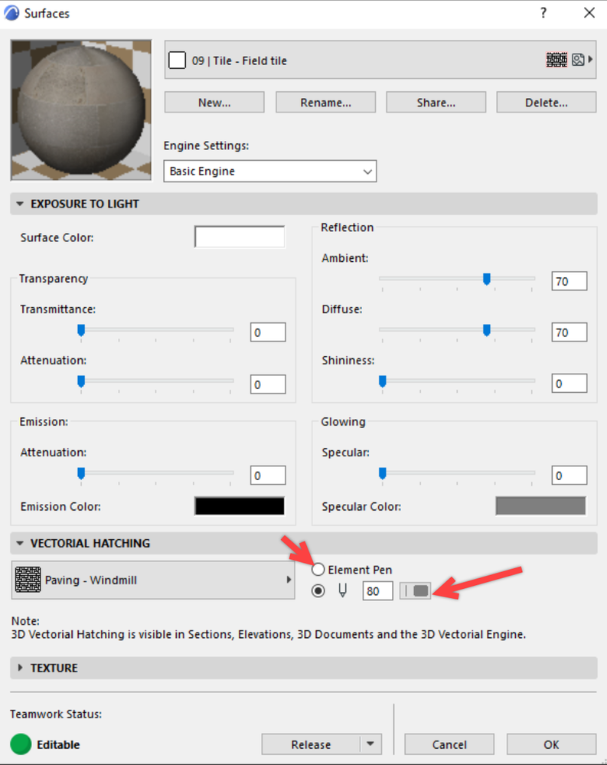Open surface list via arrow beside texture icon
This screenshot has width=607, height=765.
click(x=590, y=59)
